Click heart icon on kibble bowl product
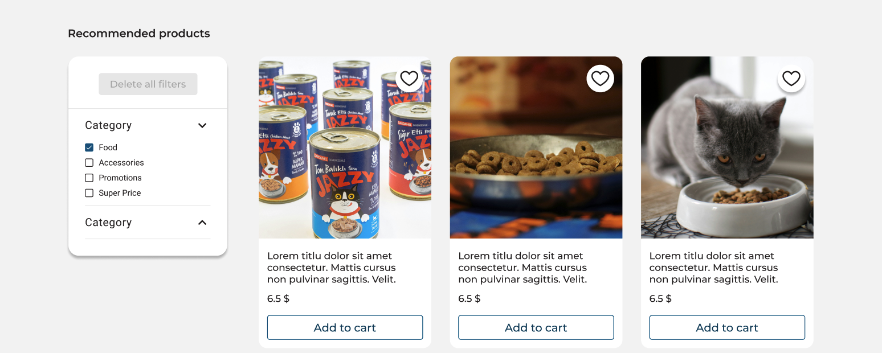The height and width of the screenshot is (353, 882). [600, 79]
